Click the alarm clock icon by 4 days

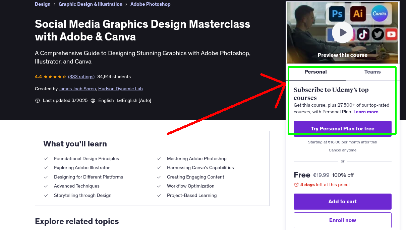point(296,185)
